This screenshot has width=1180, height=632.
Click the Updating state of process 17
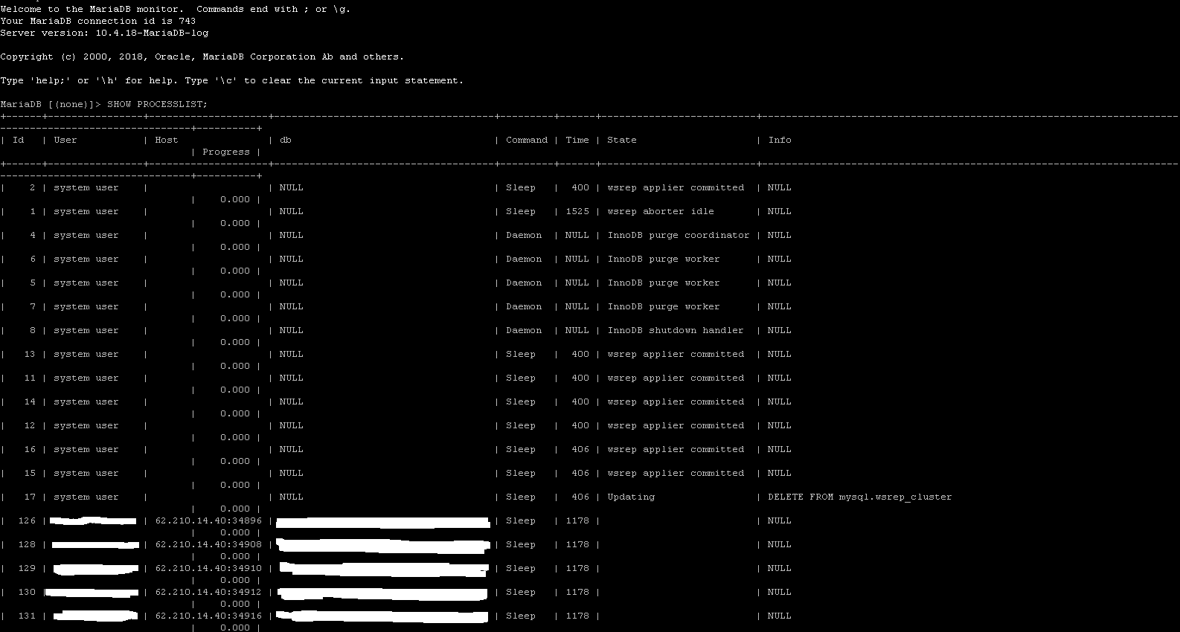tap(631, 497)
